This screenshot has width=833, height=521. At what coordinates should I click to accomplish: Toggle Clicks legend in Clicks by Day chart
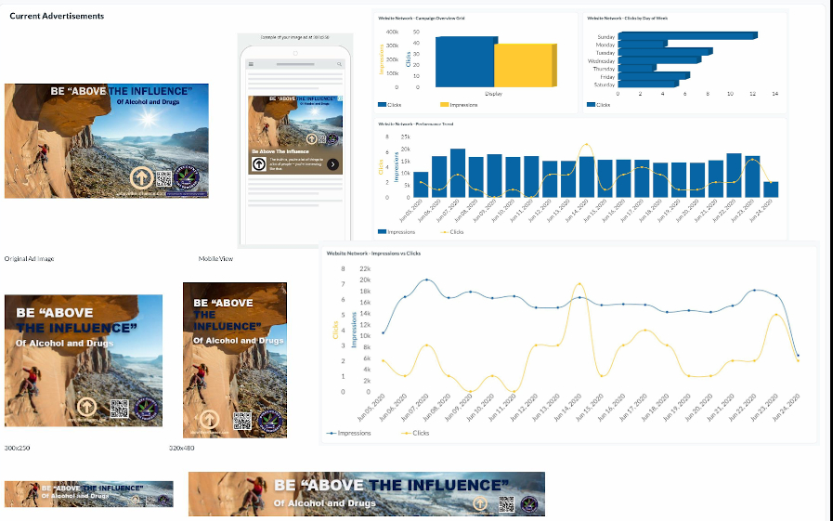pyautogui.click(x=598, y=105)
